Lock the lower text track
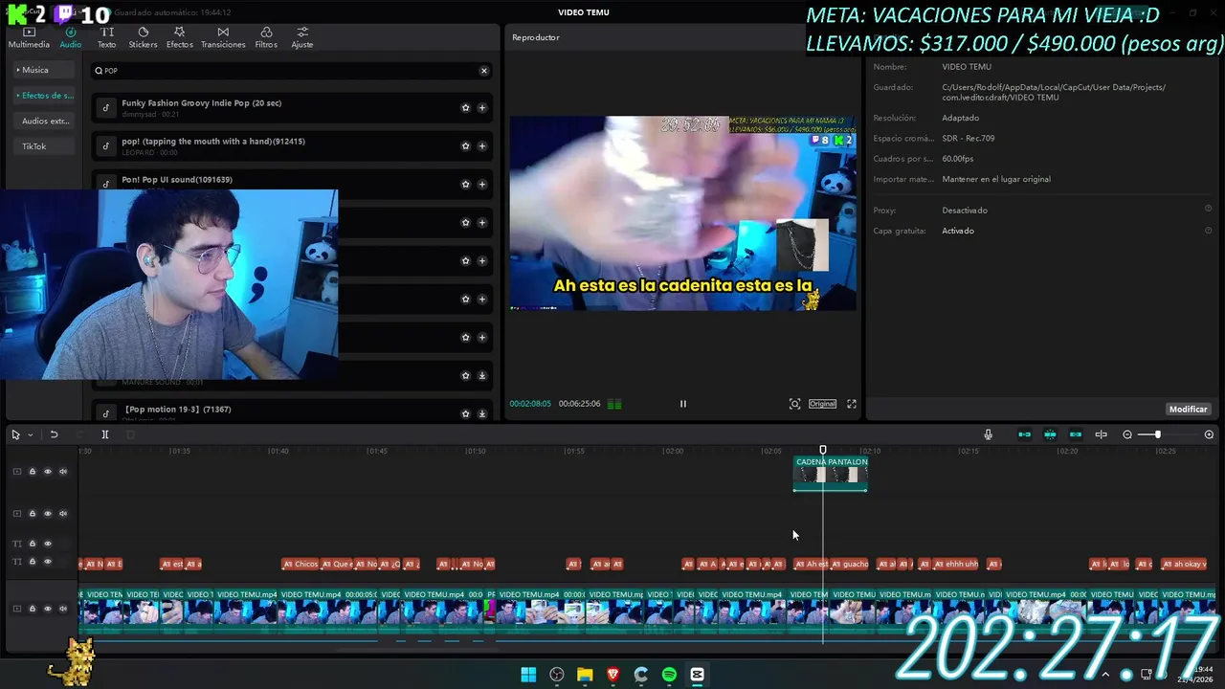 click(32, 562)
